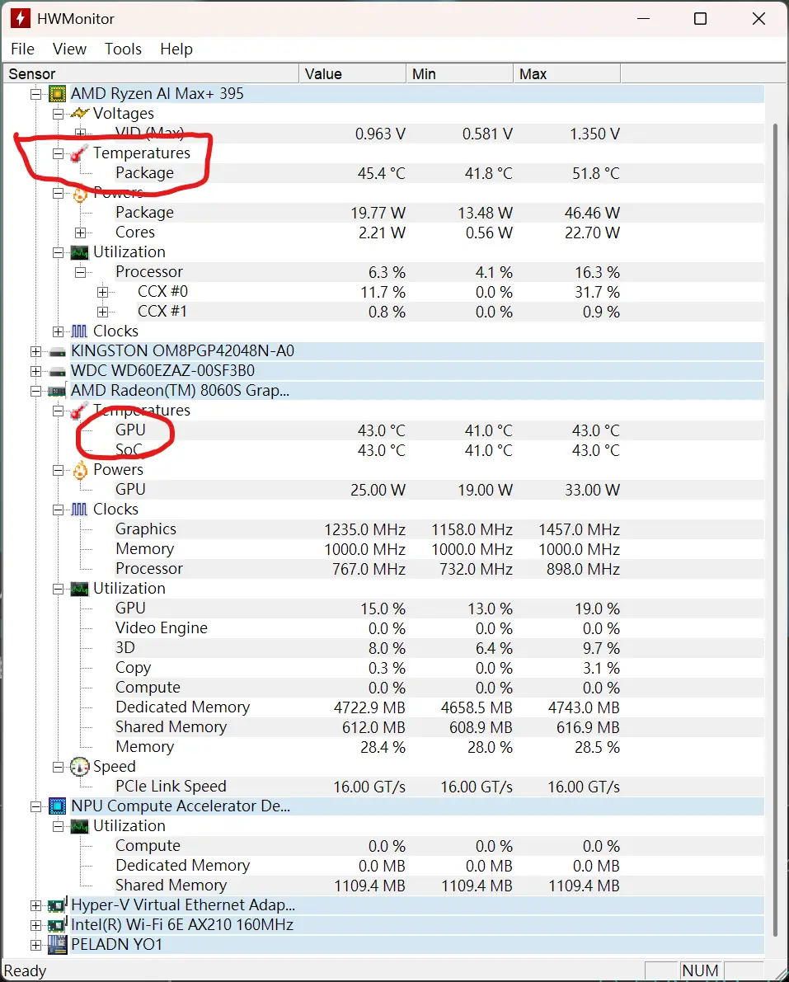Click the Speed gauge icon
This screenshot has width=789, height=982.
click(79, 767)
